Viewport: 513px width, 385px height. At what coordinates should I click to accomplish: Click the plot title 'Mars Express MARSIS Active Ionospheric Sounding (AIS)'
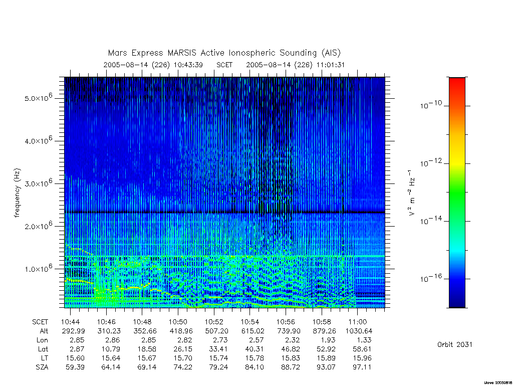coord(224,53)
